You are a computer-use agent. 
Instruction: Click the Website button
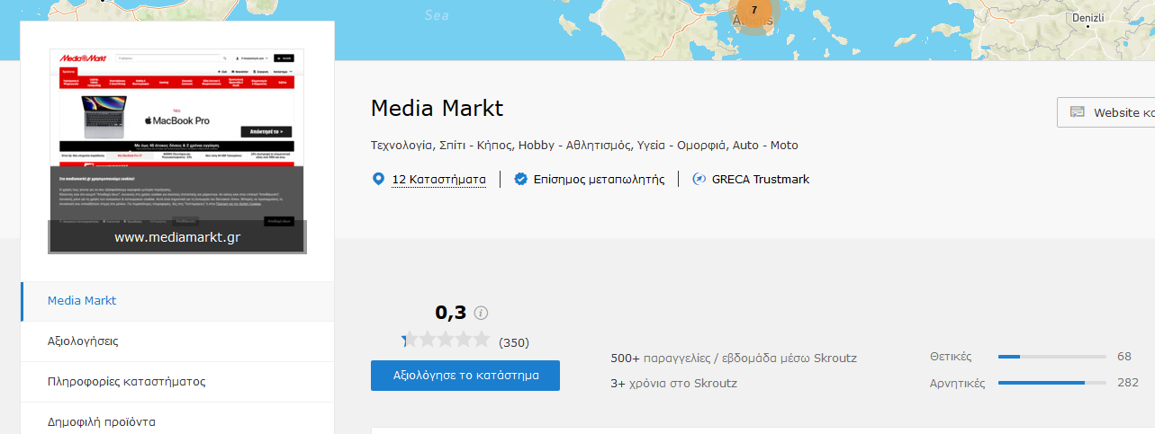point(1105,112)
